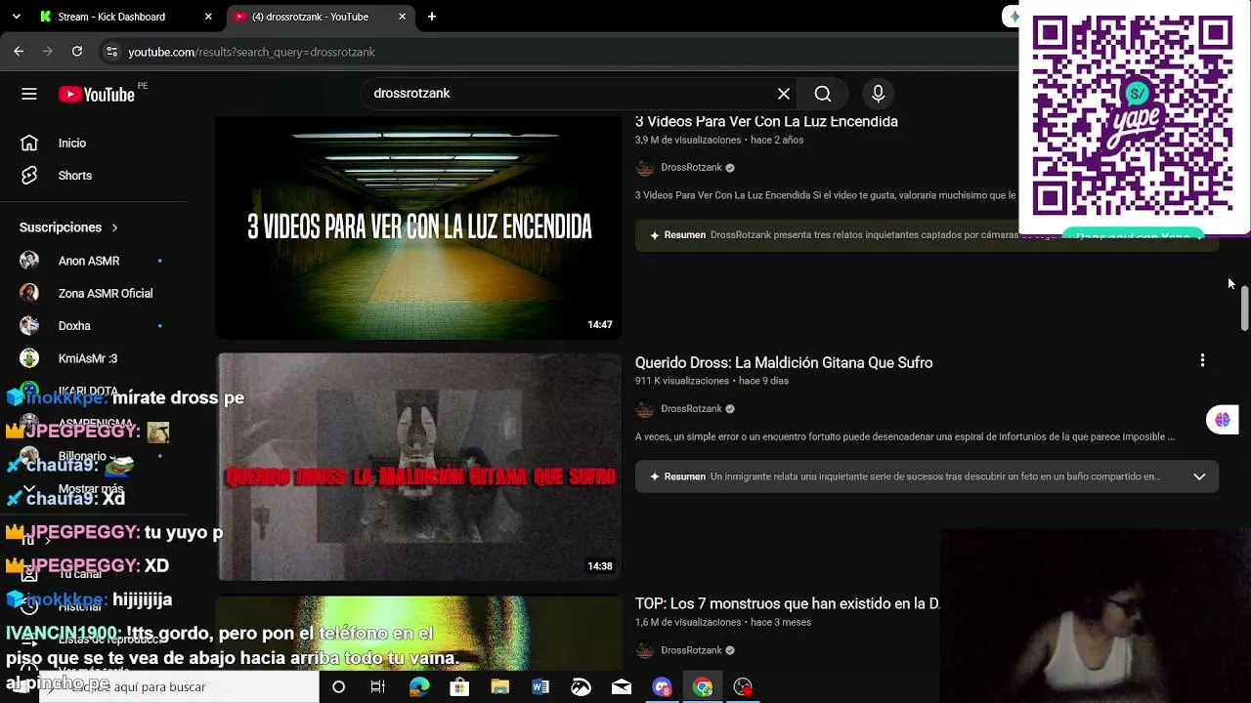Open Microsoft Store from the taskbar

(x=459, y=687)
